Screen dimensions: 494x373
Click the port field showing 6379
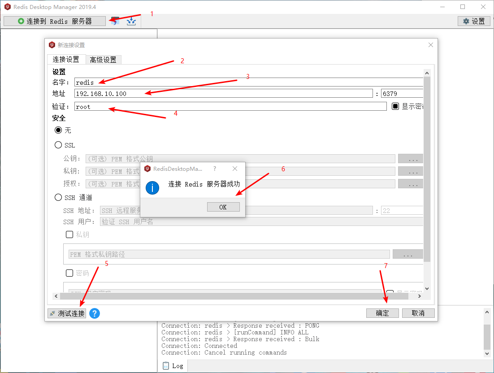coord(402,94)
